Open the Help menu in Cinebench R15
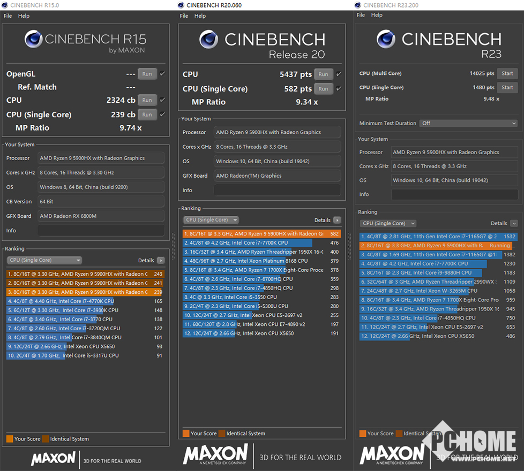The height and width of the screenshot is (471, 524). coord(24,16)
